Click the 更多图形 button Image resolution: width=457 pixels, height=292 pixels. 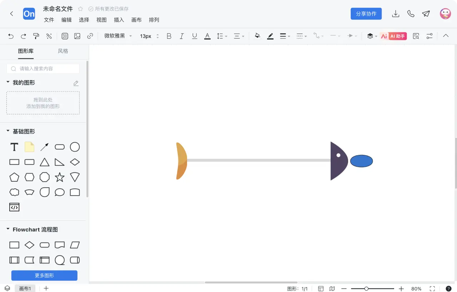[44, 275]
